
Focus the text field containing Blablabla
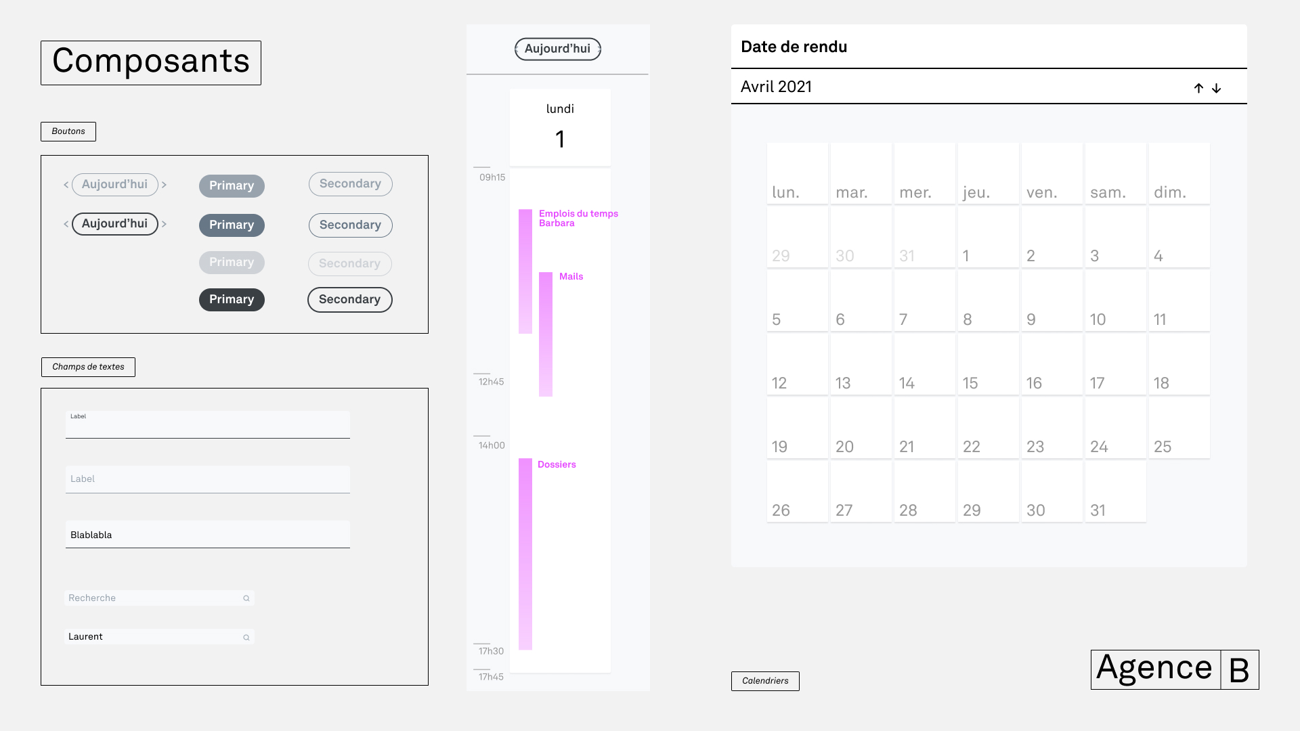[x=207, y=535]
